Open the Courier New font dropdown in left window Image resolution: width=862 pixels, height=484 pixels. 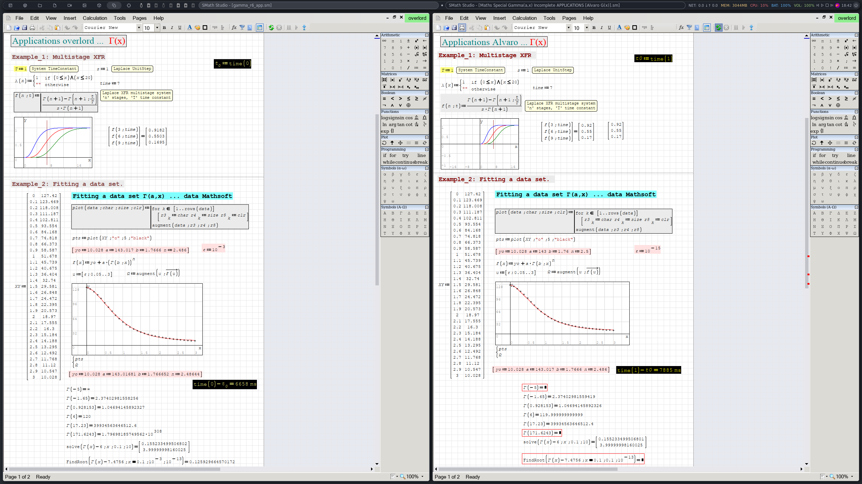point(139,28)
